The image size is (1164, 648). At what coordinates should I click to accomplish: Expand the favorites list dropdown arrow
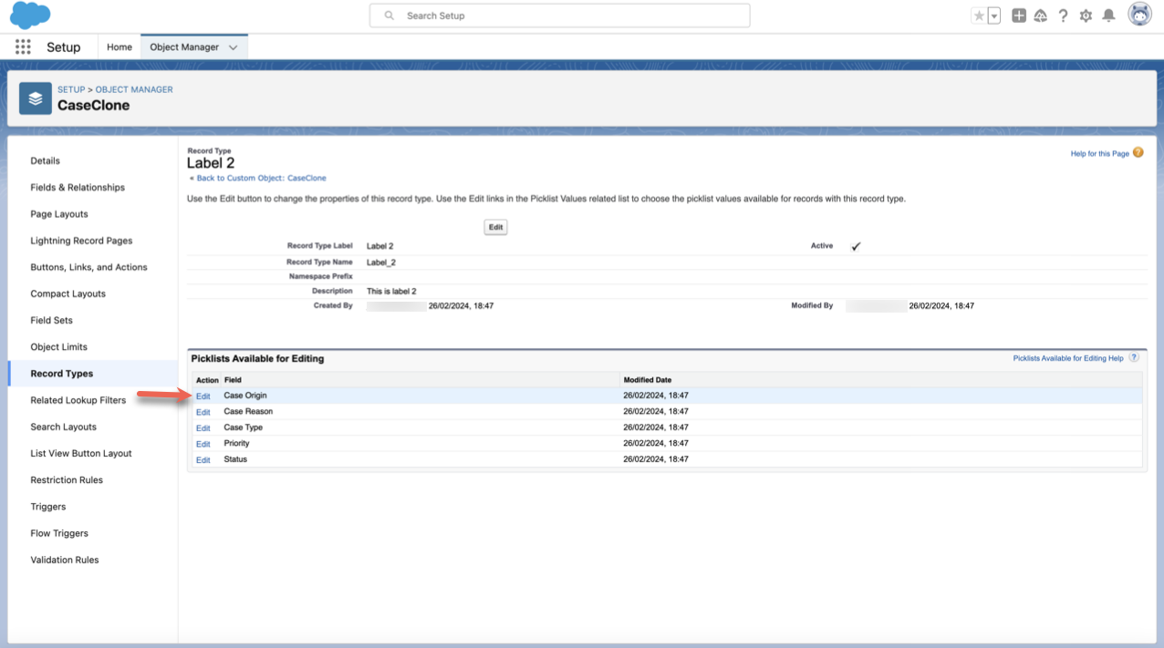pyautogui.click(x=994, y=15)
